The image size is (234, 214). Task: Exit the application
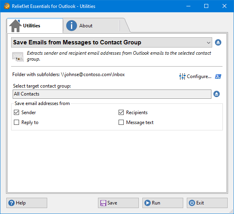(207, 203)
